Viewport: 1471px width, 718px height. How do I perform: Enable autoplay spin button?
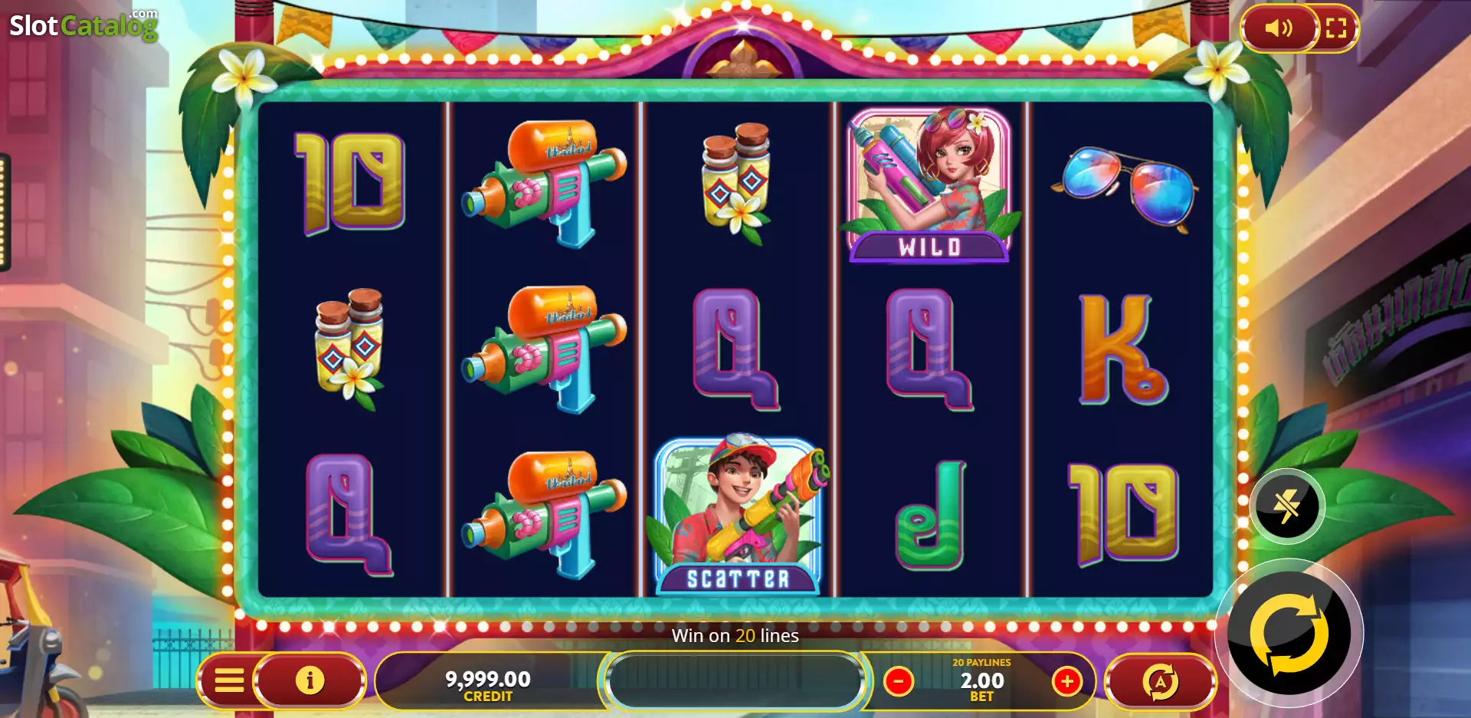coord(1161,681)
